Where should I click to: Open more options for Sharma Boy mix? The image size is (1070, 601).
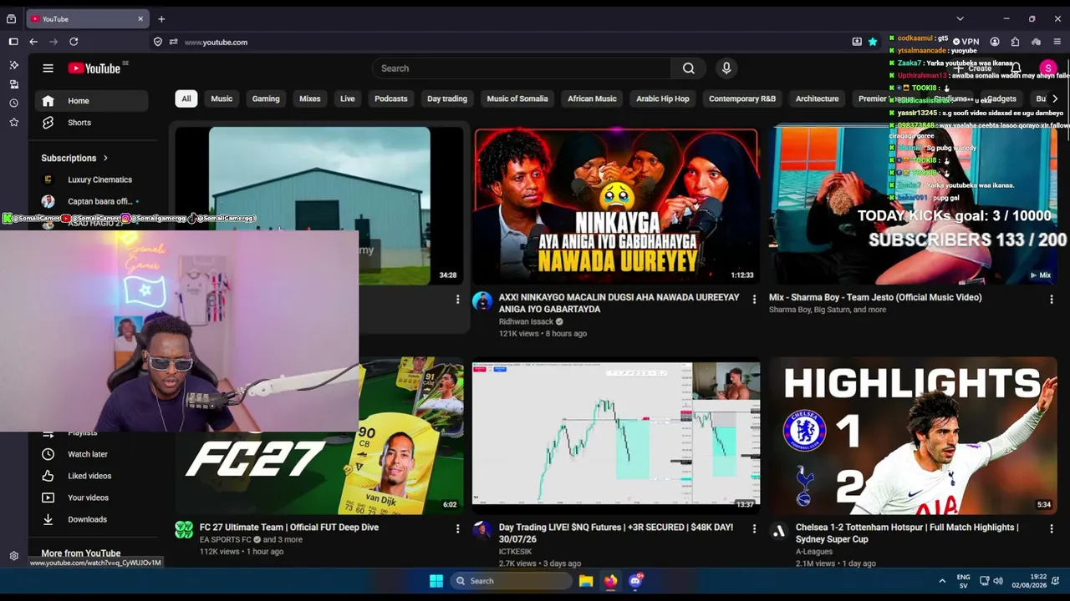pyautogui.click(x=1051, y=299)
